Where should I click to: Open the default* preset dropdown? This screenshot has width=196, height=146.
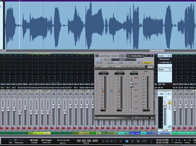point(124,60)
